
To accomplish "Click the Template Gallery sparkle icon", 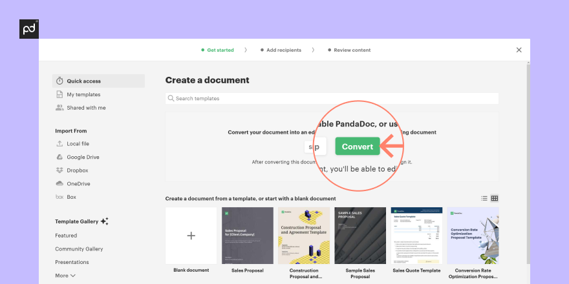I will click(105, 221).
